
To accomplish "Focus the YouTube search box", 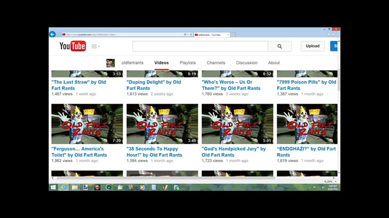I will click(200, 46).
